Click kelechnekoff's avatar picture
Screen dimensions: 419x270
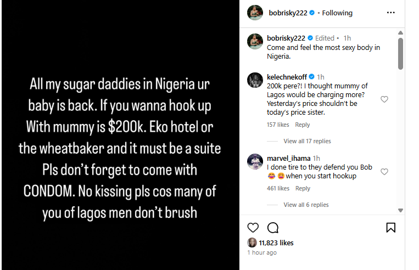tap(255, 80)
